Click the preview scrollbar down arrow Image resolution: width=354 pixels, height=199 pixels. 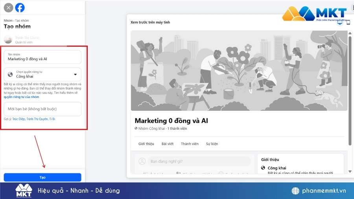pyautogui.click(x=350, y=171)
